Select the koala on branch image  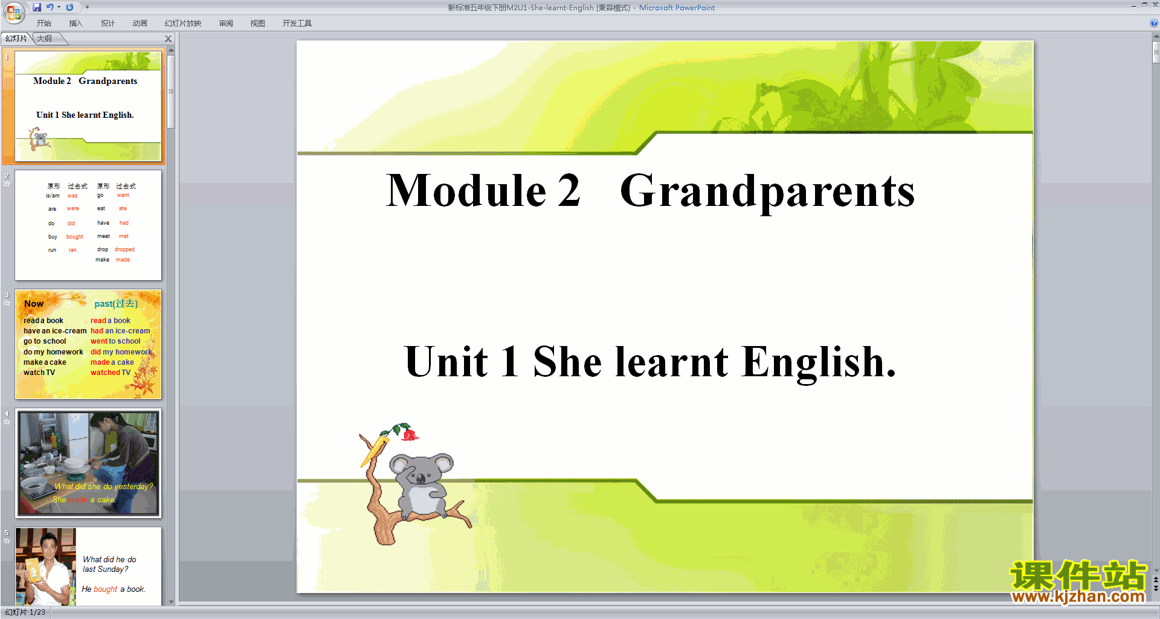pyautogui.click(x=414, y=483)
